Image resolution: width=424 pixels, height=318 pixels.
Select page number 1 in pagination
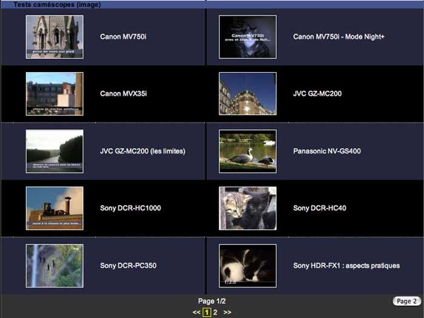[207, 313]
